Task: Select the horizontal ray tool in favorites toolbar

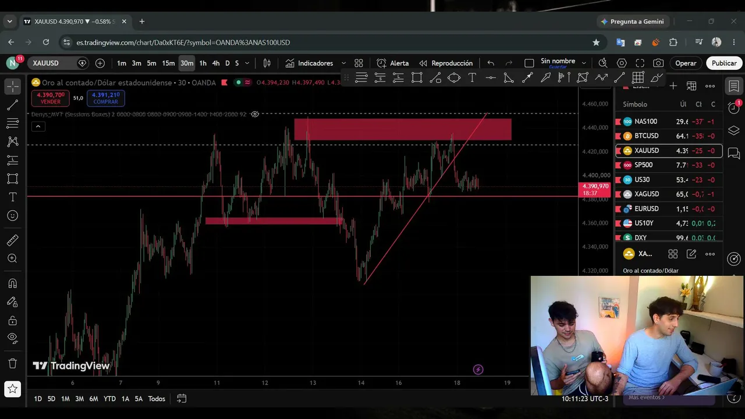Action: 491,77
